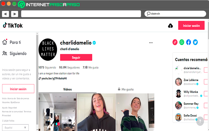Open the three-dots more options menu
Screen dimensions: 209x131
(x=151, y=43)
